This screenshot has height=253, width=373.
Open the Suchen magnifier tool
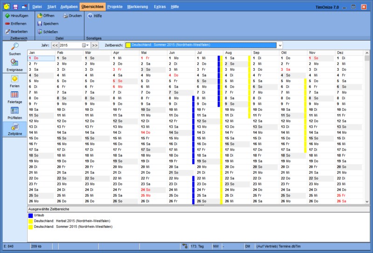(14, 49)
